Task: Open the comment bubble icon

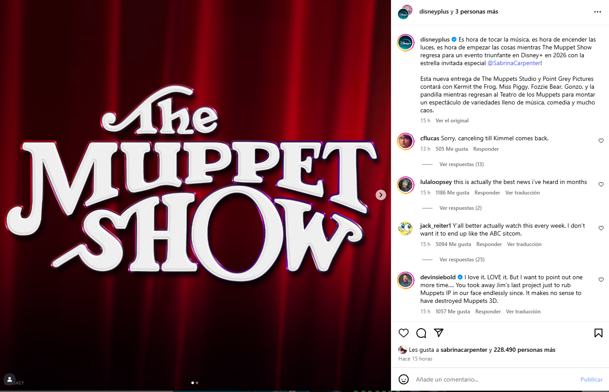Action: point(421,333)
